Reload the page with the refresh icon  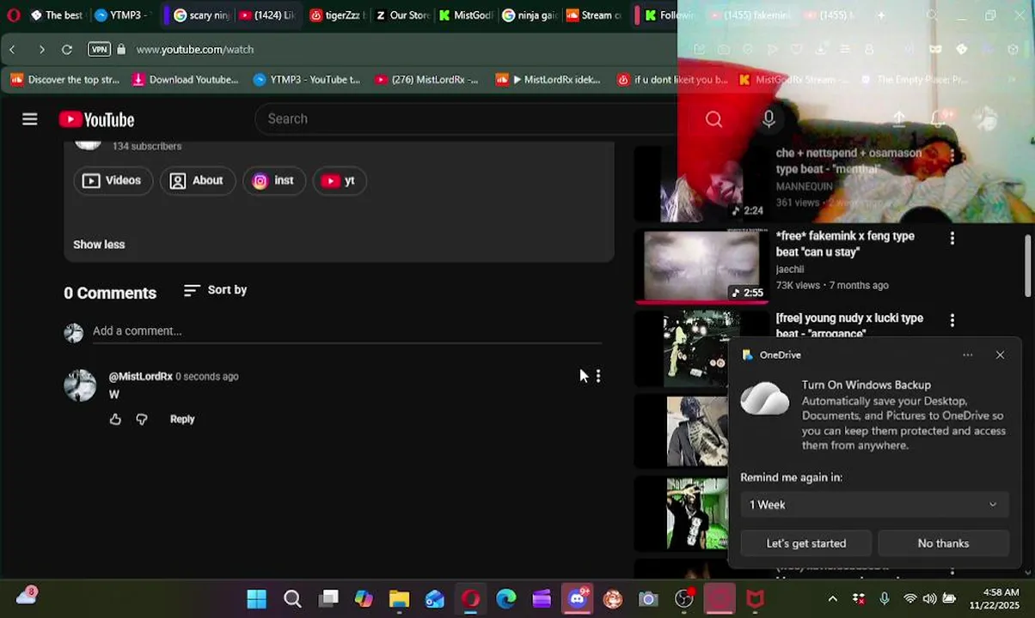tap(67, 50)
